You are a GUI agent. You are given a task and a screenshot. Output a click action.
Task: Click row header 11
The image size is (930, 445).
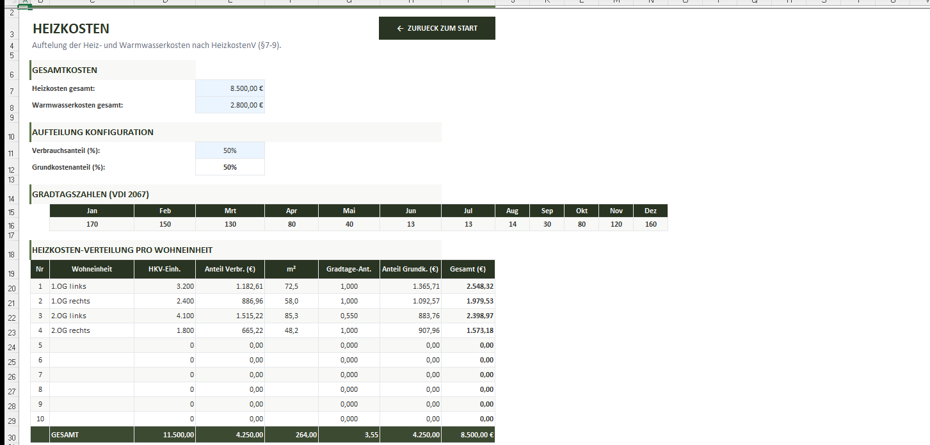point(12,154)
